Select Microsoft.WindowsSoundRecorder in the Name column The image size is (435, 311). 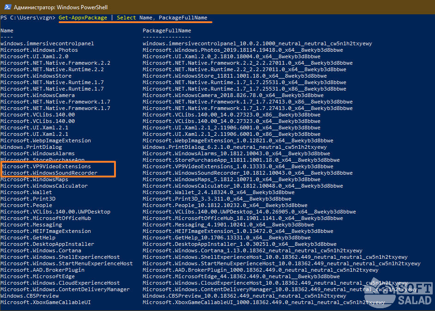click(49, 173)
